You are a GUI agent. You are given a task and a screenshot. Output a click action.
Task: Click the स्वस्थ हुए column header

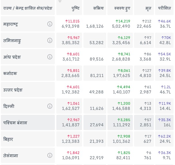click(122, 8)
